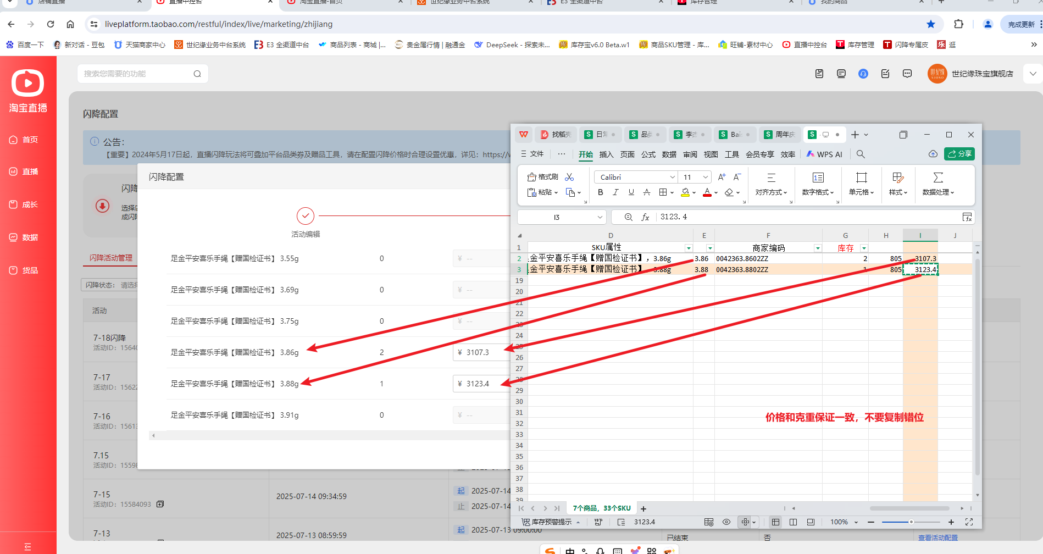Expand the font size 11 dropdown
The height and width of the screenshot is (554, 1043).
tap(705, 177)
